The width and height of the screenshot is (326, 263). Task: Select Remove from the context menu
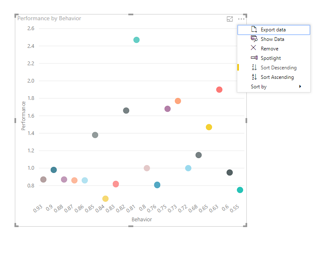pyautogui.click(x=274, y=49)
